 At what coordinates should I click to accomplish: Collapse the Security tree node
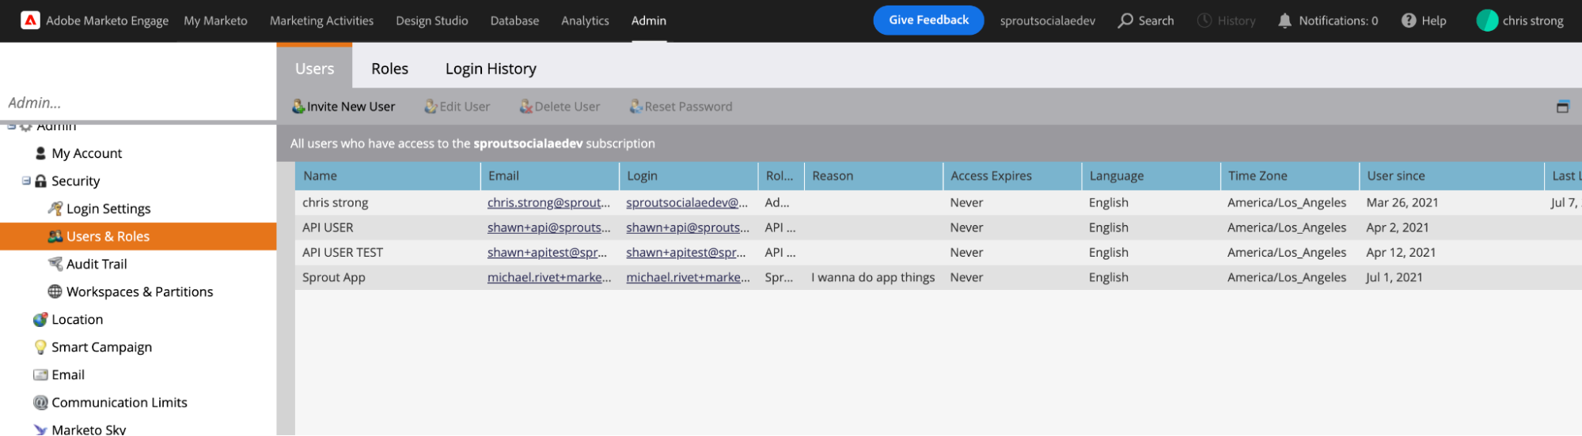coord(26,181)
